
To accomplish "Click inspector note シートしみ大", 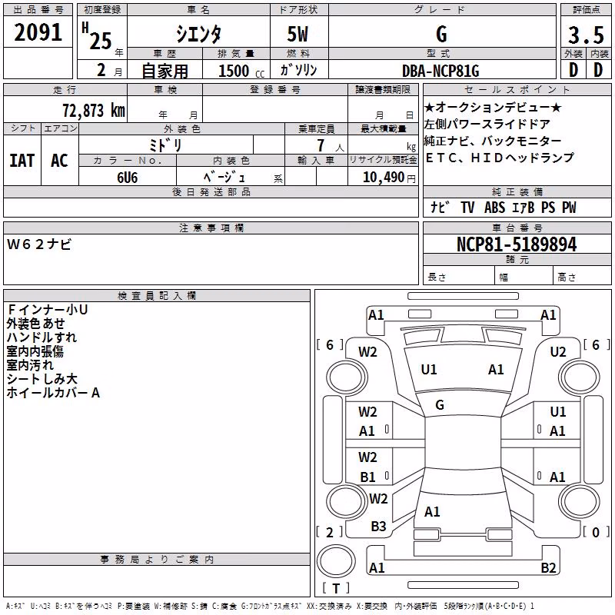I will point(42,378).
